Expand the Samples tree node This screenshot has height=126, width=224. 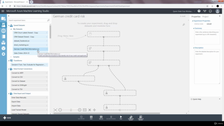pos(11,57)
